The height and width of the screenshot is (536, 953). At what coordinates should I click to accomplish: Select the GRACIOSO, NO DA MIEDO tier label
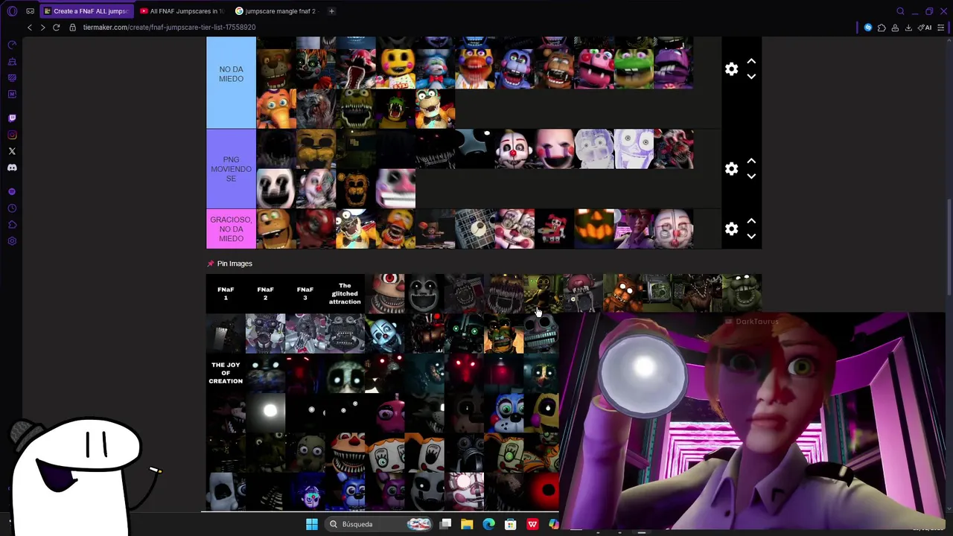(231, 229)
